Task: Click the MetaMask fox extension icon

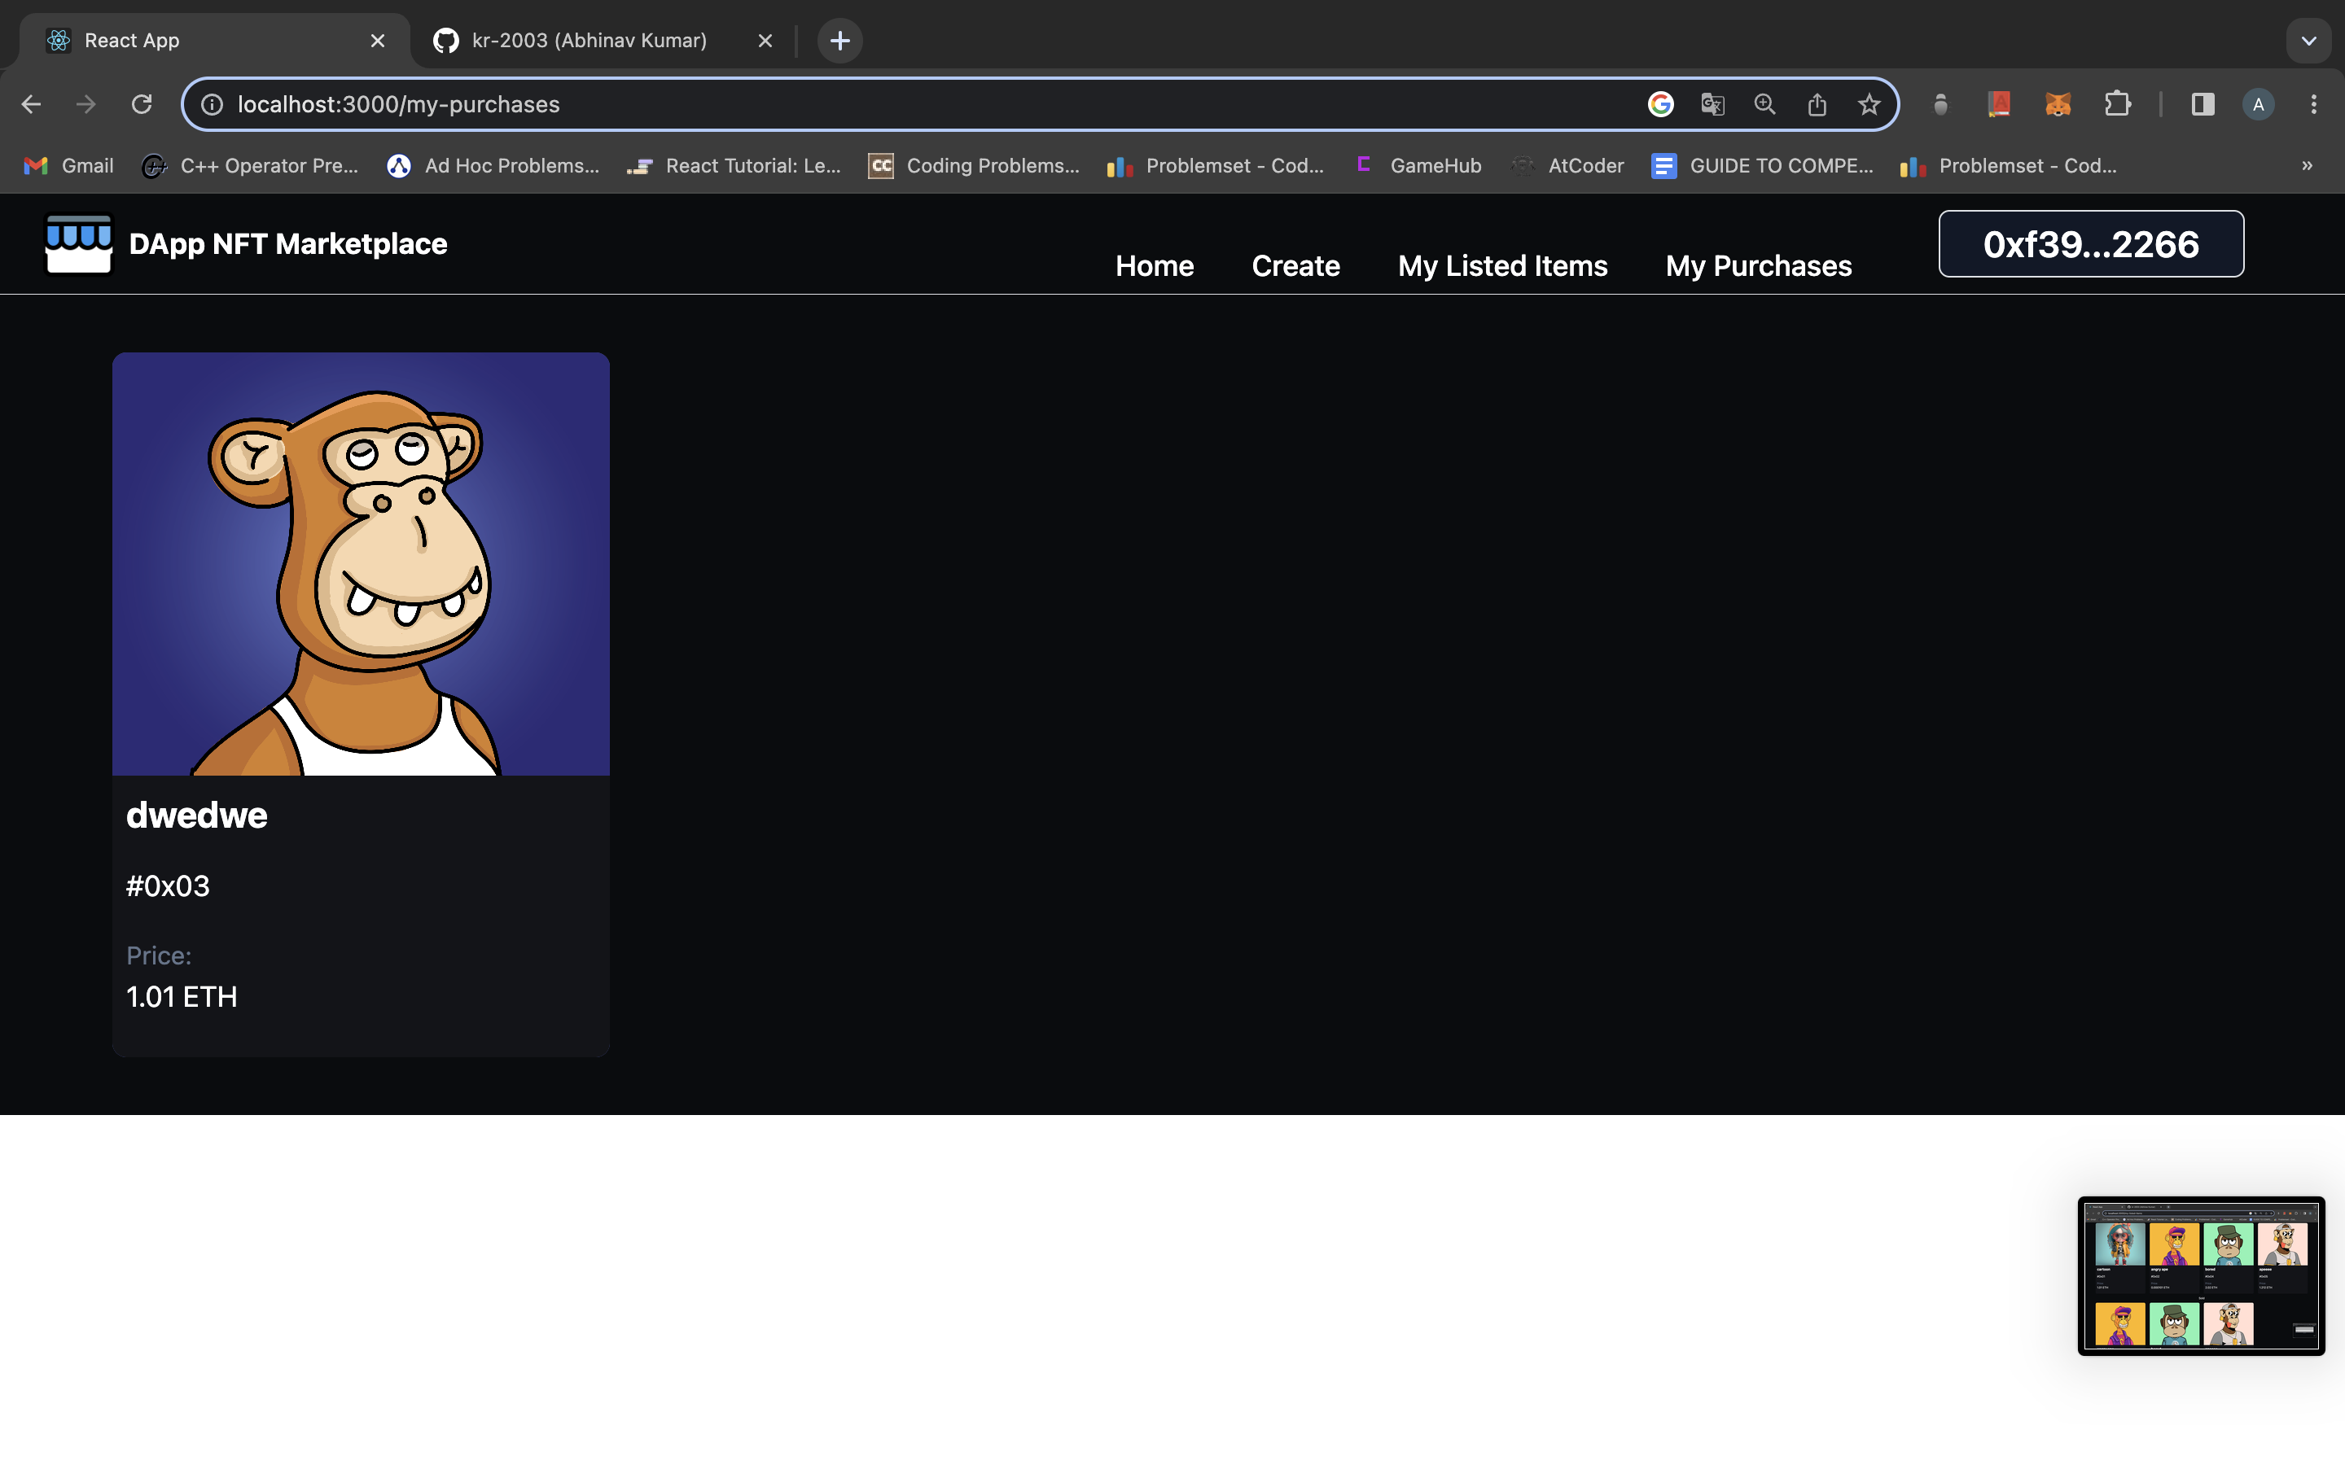Action: [x=2058, y=103]
